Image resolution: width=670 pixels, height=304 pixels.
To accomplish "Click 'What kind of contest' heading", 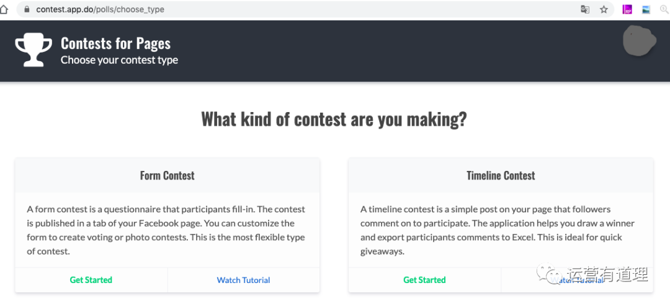I will pos(334,119).
